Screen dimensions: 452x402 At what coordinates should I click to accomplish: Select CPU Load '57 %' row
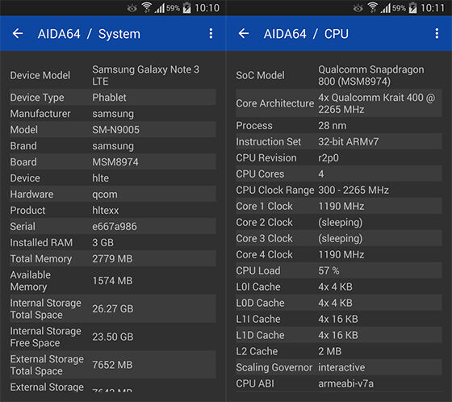[339, 270]
